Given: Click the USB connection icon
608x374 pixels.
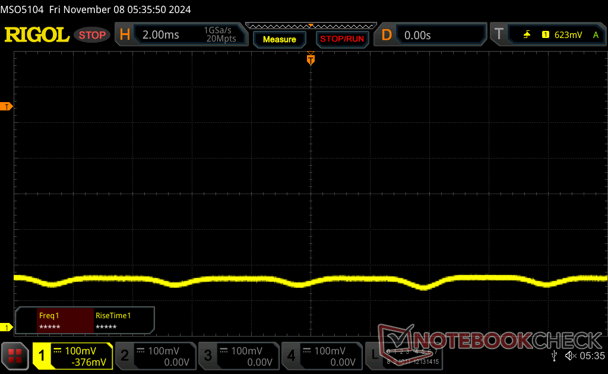Looking at the screenshot, I should click(554, 356).
